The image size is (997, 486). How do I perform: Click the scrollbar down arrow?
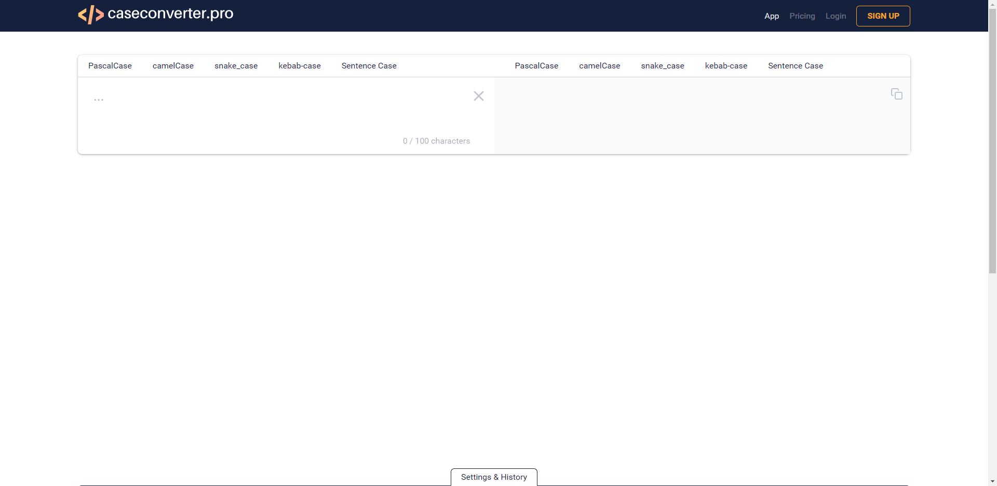(x=992, y=481)
